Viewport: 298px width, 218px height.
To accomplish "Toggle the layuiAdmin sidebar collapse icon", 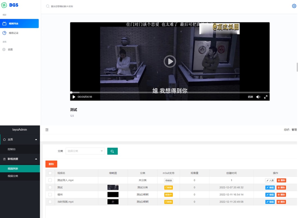I will tap(47, 130).
